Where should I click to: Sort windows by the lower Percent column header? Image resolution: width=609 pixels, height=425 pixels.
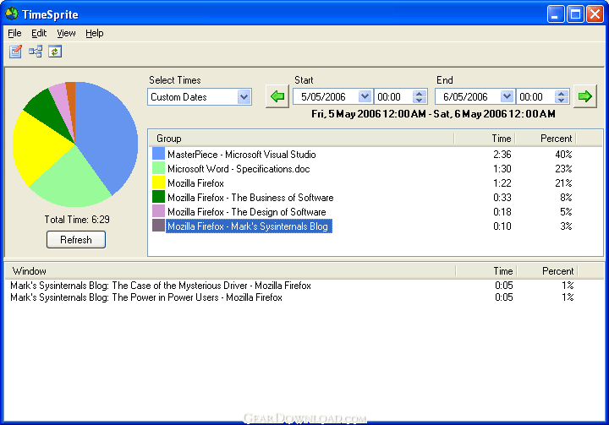click(547, 271)
